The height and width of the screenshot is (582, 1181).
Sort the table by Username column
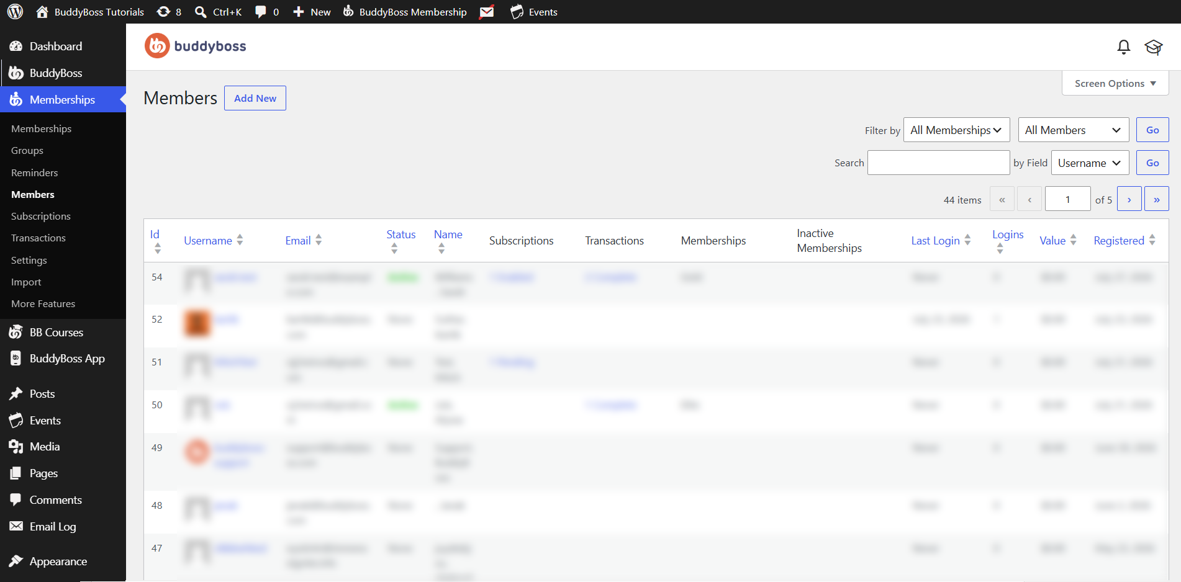(x=214, y=241)
